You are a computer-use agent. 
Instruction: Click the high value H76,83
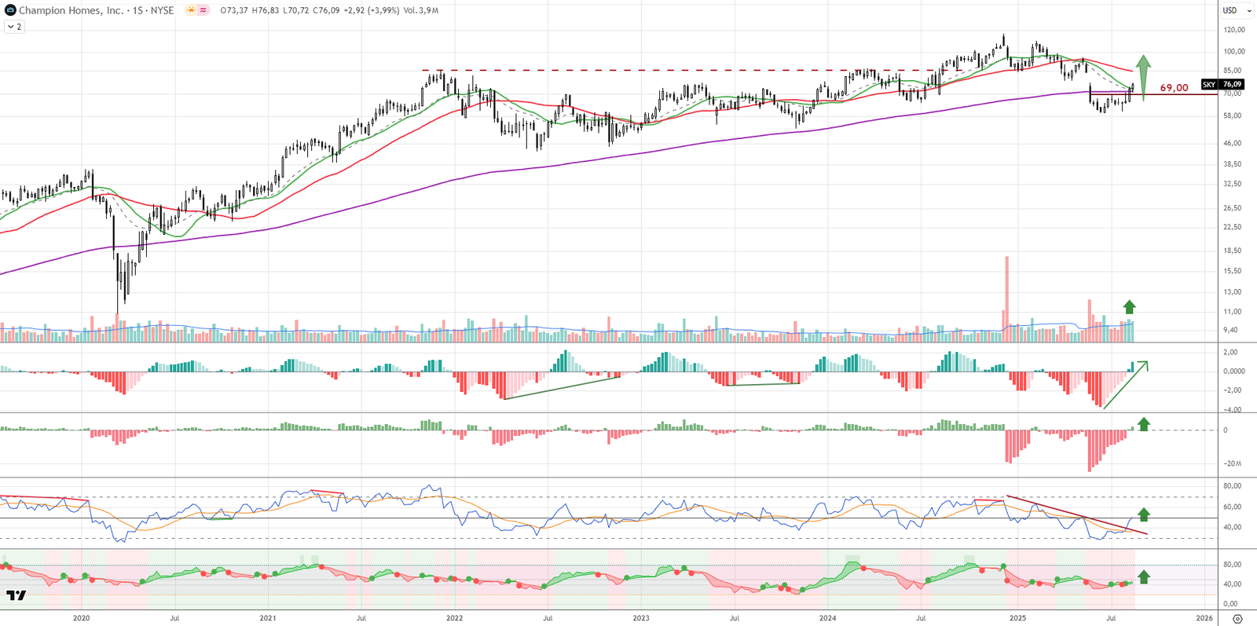pyautogui.click(x=266, y=10)
